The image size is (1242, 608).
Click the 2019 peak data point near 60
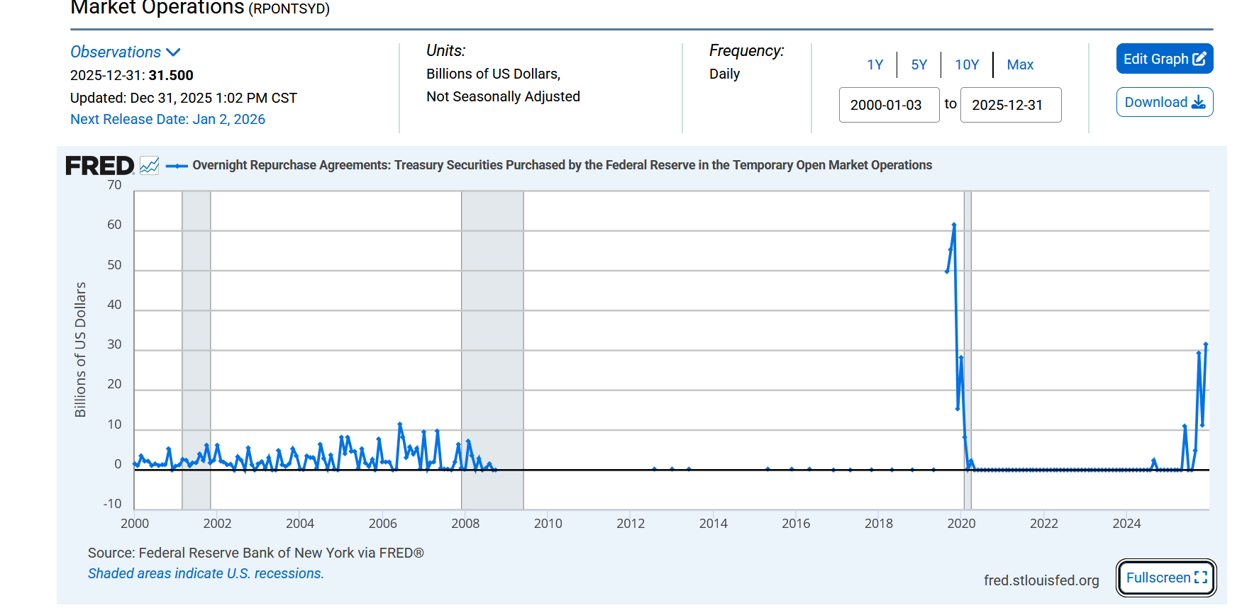954,225
